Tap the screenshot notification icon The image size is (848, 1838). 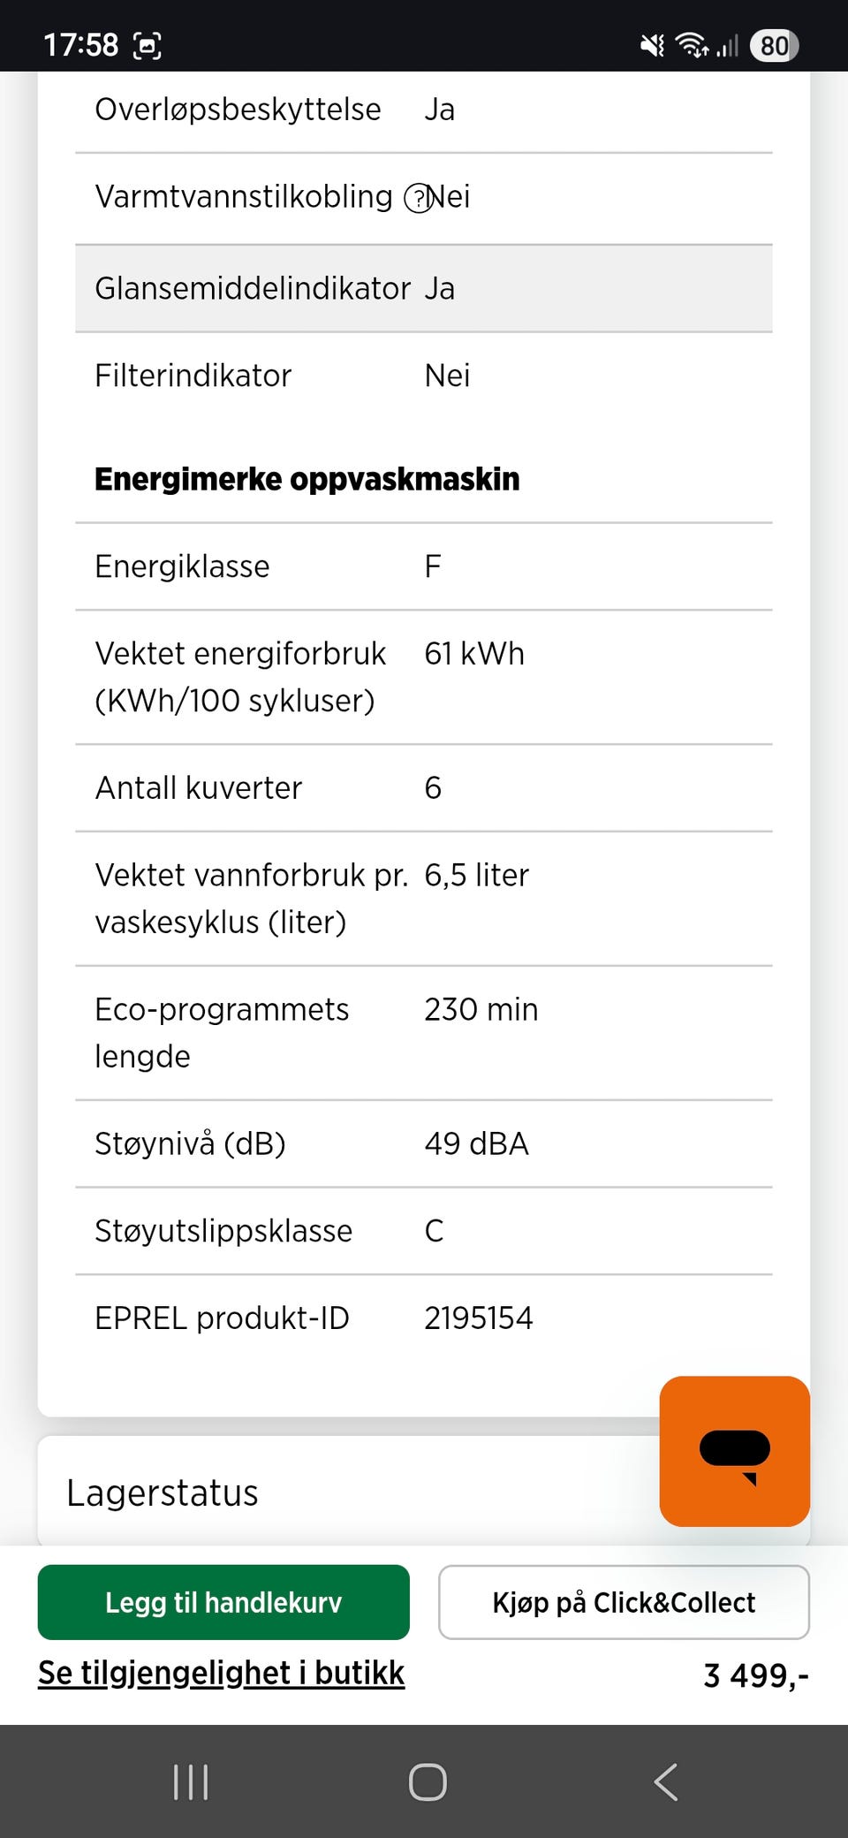click(x=148, y=45)
